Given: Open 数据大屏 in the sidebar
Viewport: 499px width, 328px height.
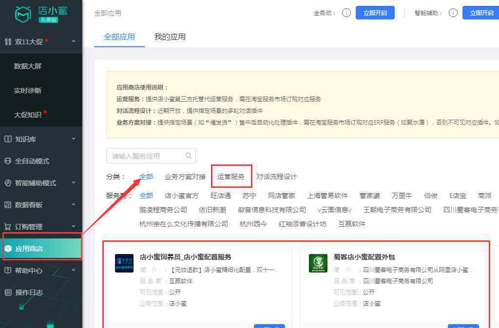Looking at the screenshot, I should coord(28,66).
